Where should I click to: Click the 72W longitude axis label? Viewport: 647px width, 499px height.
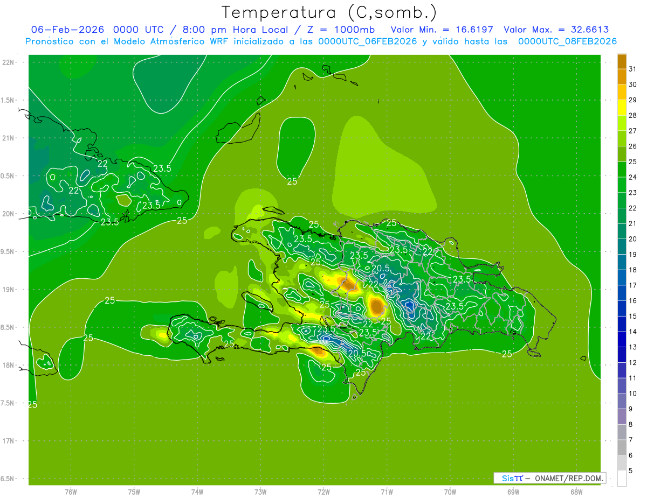[x=323, y=491]
